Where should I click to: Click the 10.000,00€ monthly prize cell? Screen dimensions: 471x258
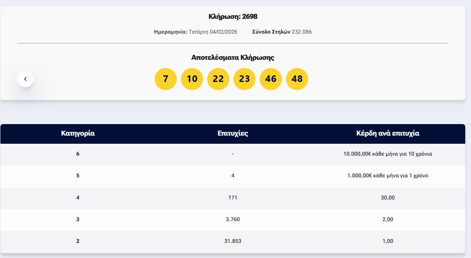pyautogui.click(x=388, y=154)
